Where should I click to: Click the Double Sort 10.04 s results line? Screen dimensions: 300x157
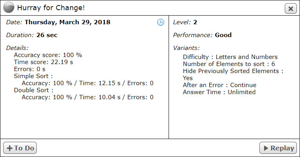88,97
